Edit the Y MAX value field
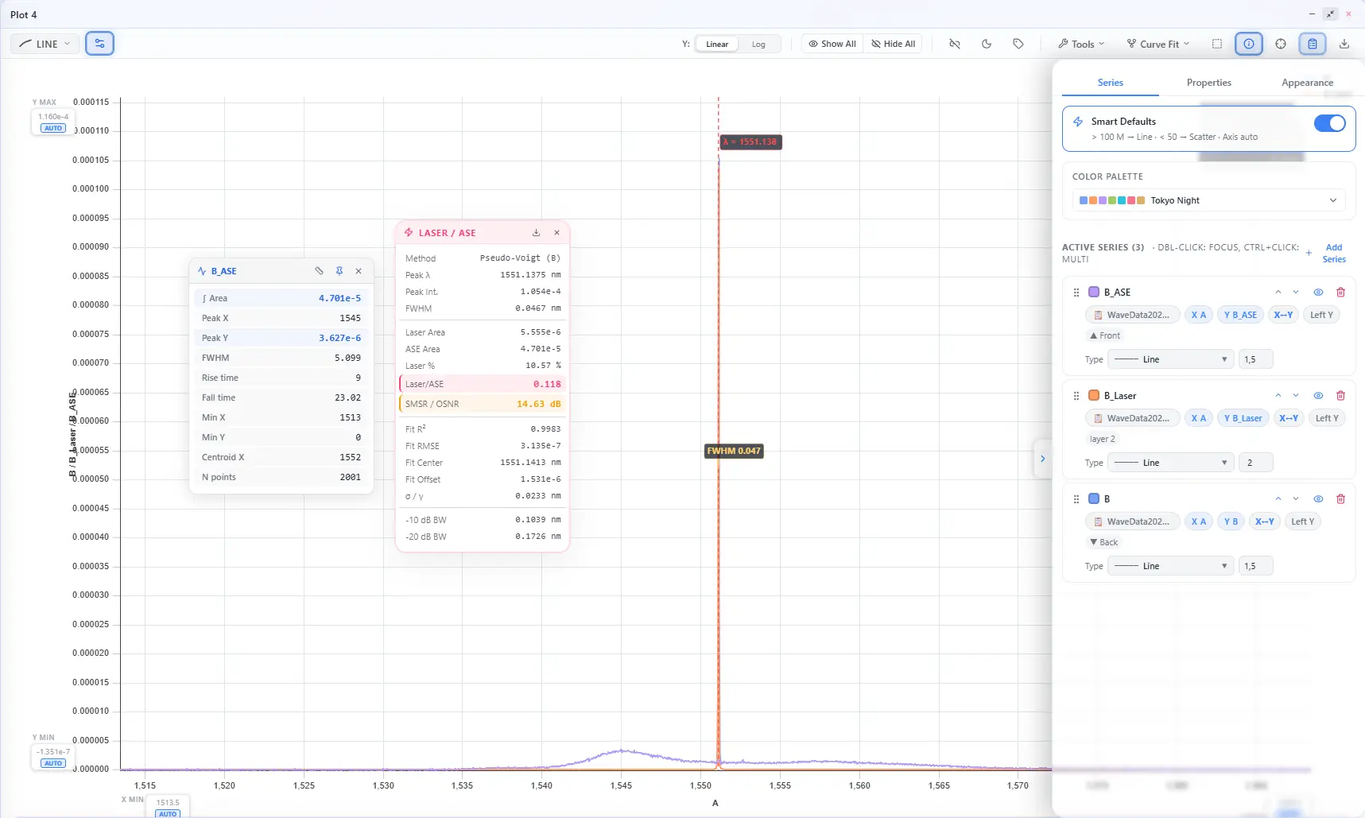 tap(53, 117)
